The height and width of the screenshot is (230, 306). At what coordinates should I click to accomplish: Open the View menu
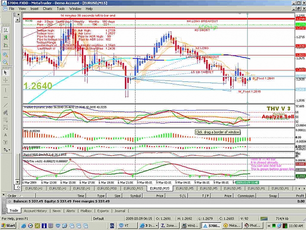[x=22, y=9]
